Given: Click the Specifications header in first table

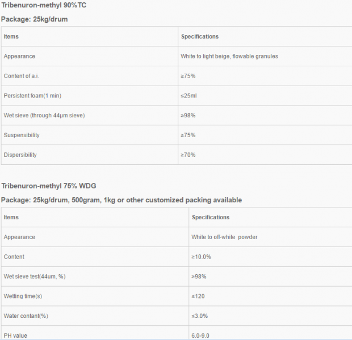Looking at the screenshot, I should [x=200, y=36].
